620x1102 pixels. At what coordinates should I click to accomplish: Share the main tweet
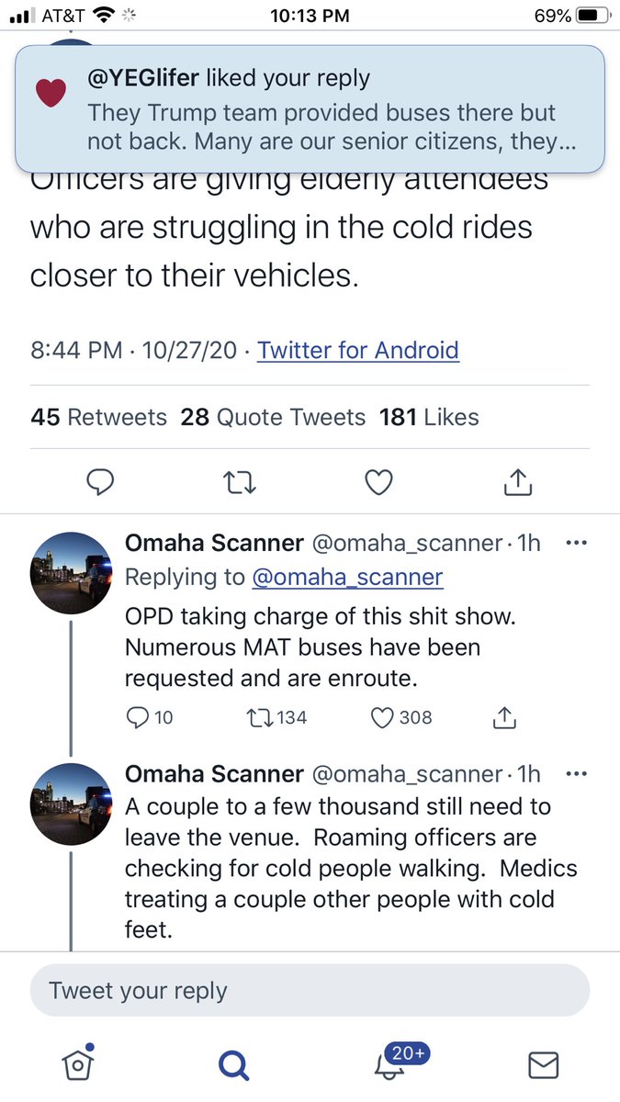click(x=518, y=480)
